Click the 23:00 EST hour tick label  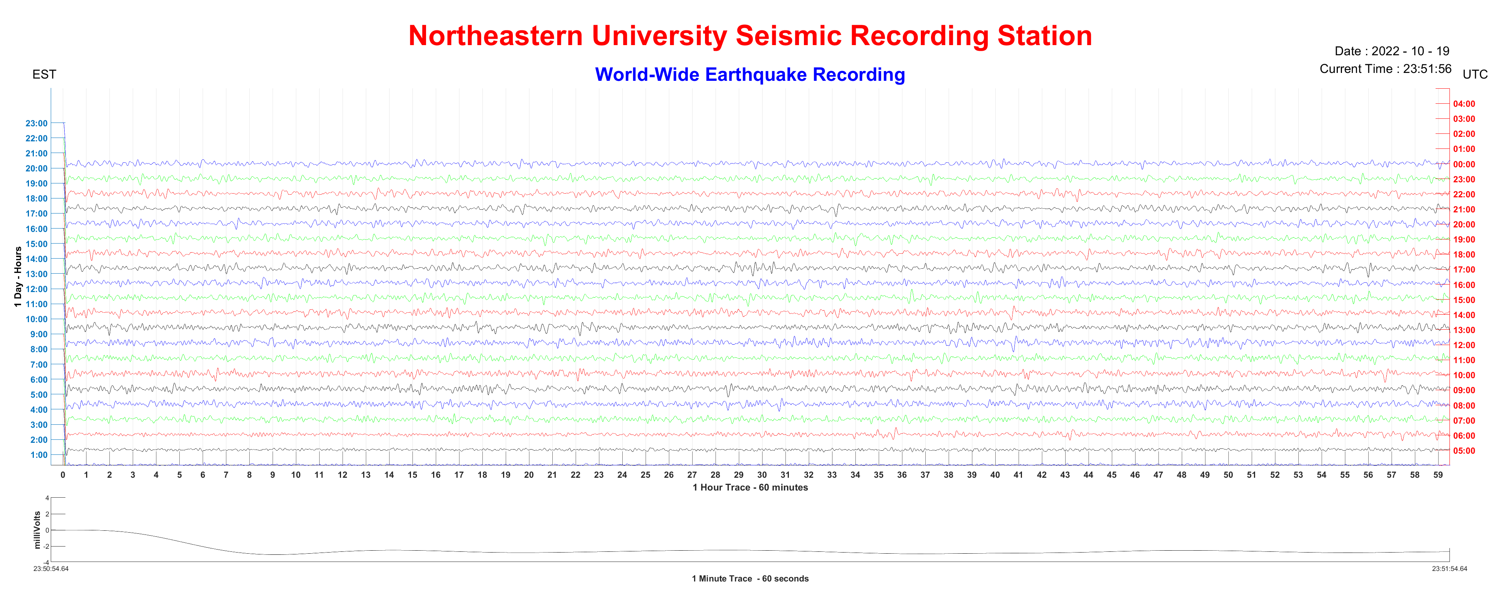click(36, 123)
